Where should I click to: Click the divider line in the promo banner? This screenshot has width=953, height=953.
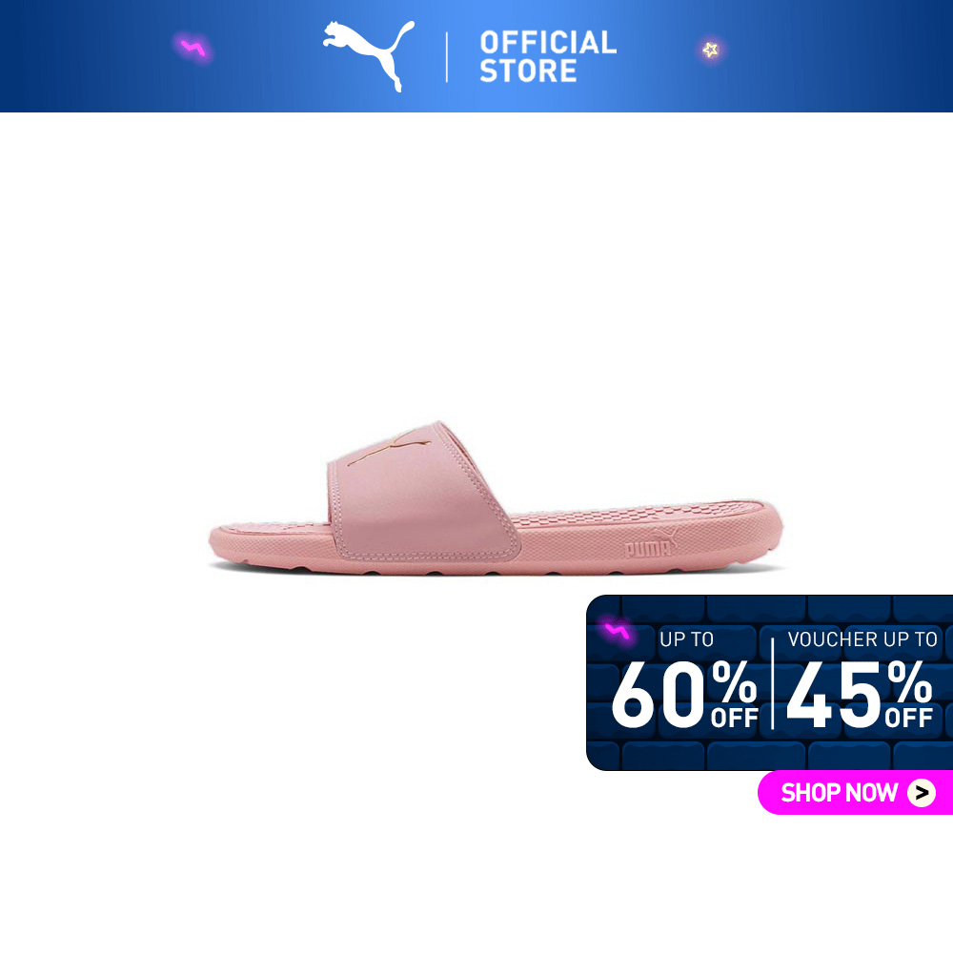click(x=773, y=683)
